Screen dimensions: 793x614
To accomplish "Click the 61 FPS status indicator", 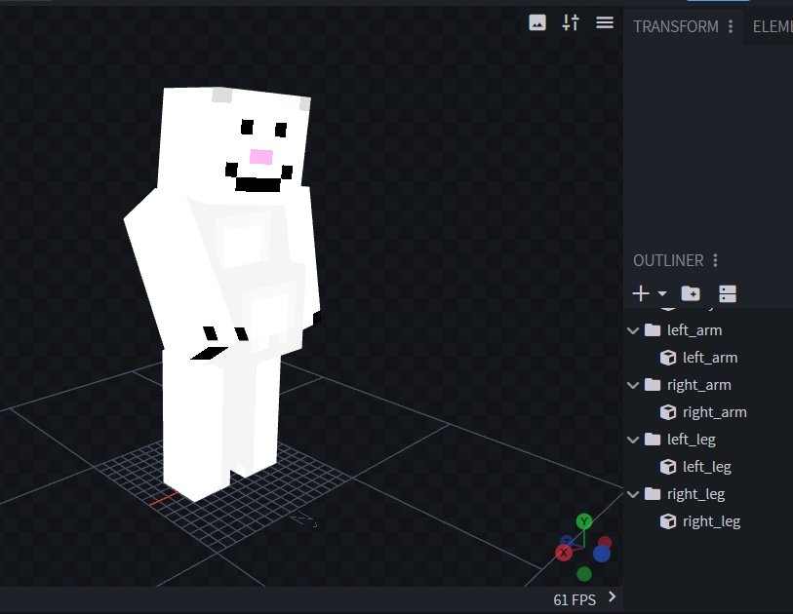I will pyautogui.click(x=575, y=599).
